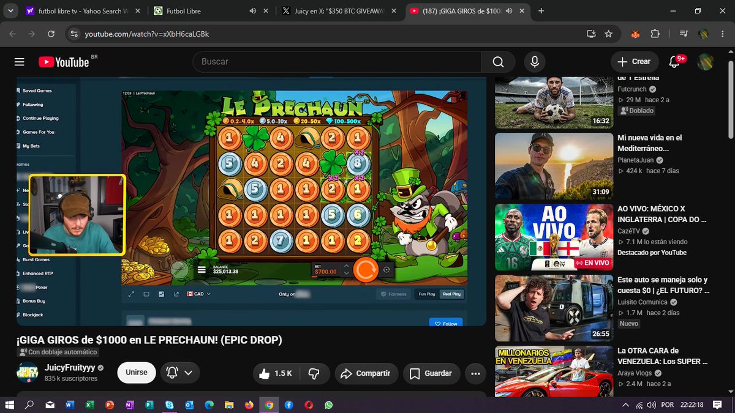Open Mi nueva vida en el Mediterráneo video
This screenshot has width=735, height=413.
(649, 143)
